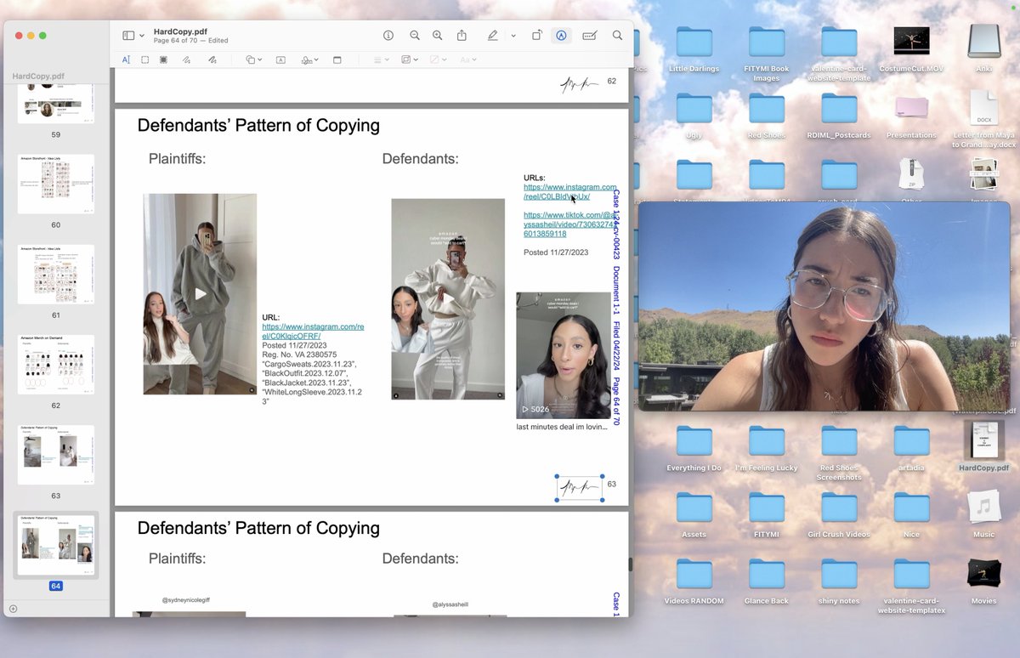1020x658 pixels.
Task: Open the plaintiffs' instagram.com/reel/C0KlqicOFRF link
Action: click(x=313, y=331)
